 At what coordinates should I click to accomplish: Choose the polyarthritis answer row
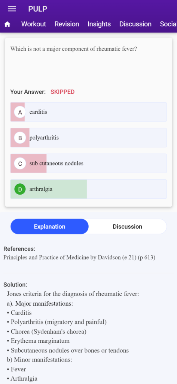88,138
